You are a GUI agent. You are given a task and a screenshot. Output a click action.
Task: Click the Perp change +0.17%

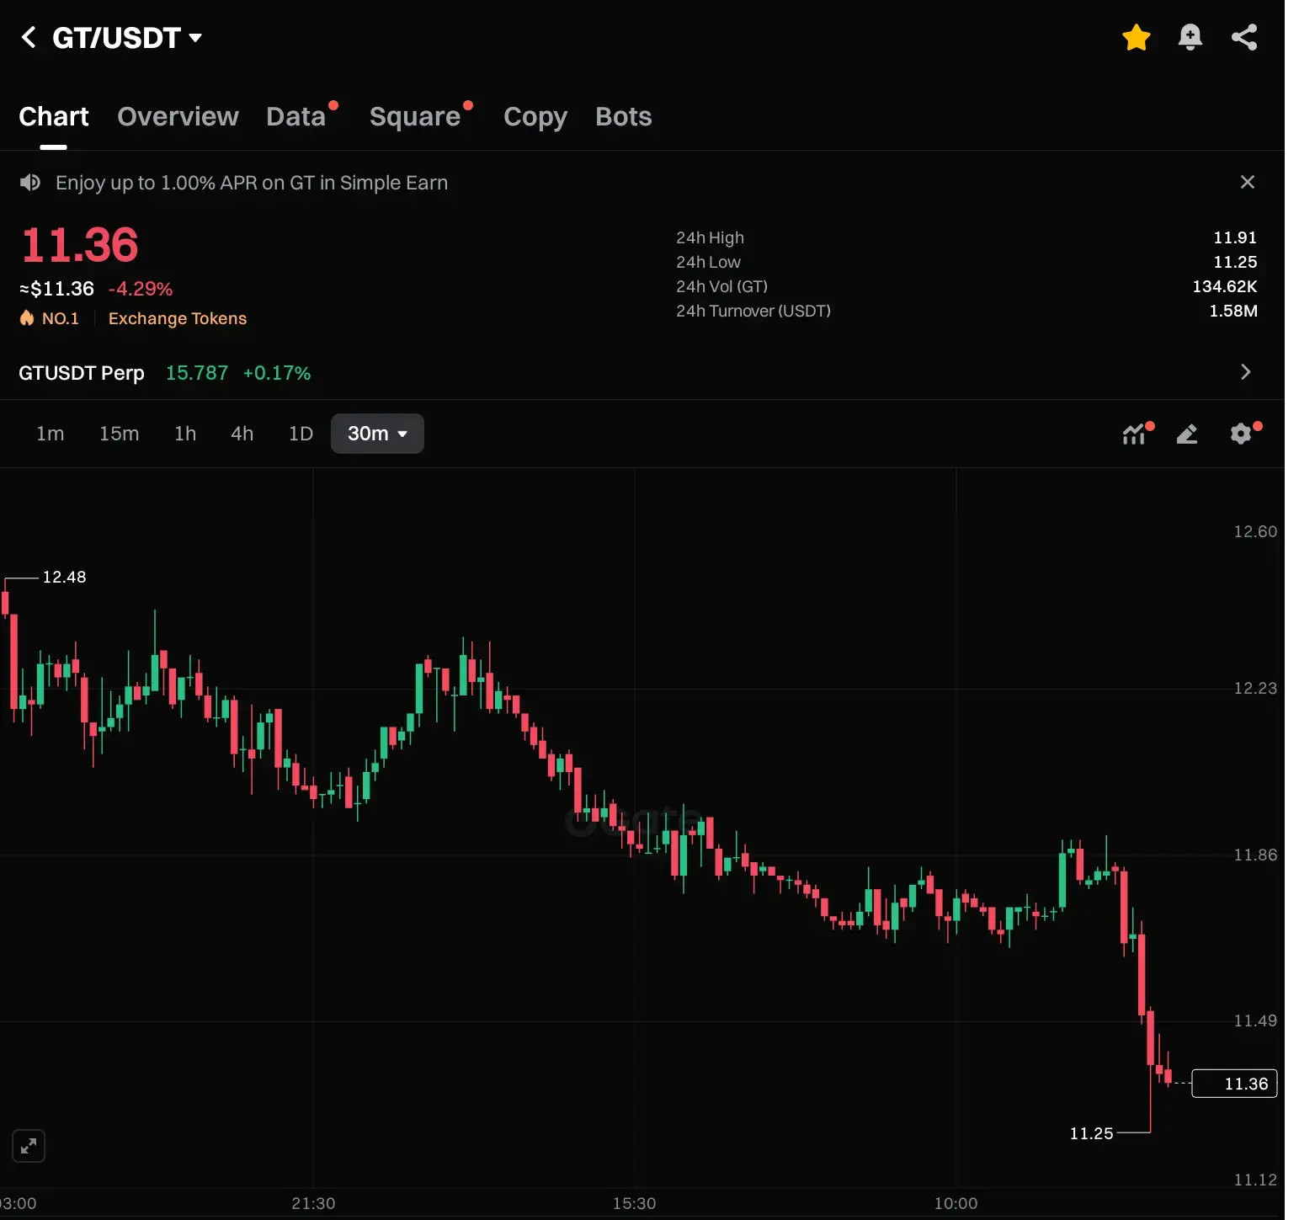pyautogui.click(x=277, y=373)
